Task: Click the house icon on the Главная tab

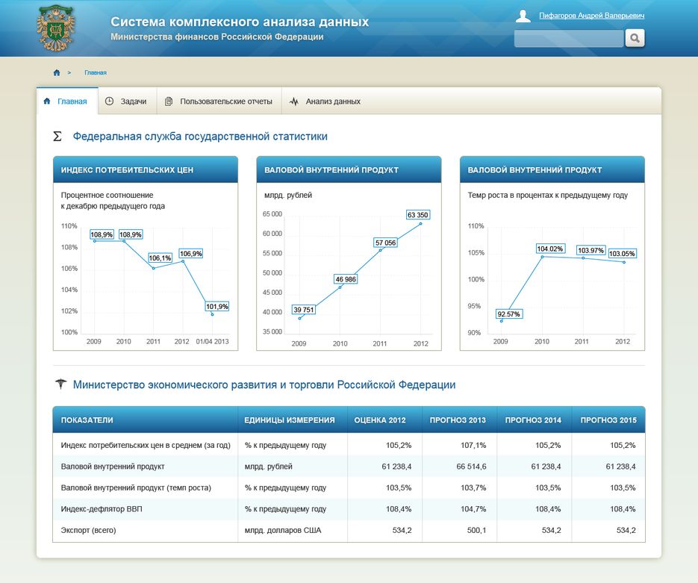Action: (x=47, y=101)
